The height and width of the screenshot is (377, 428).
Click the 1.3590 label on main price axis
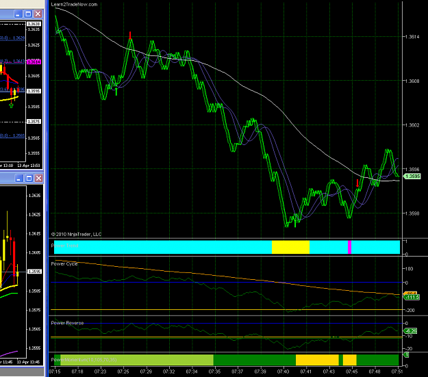412,213
